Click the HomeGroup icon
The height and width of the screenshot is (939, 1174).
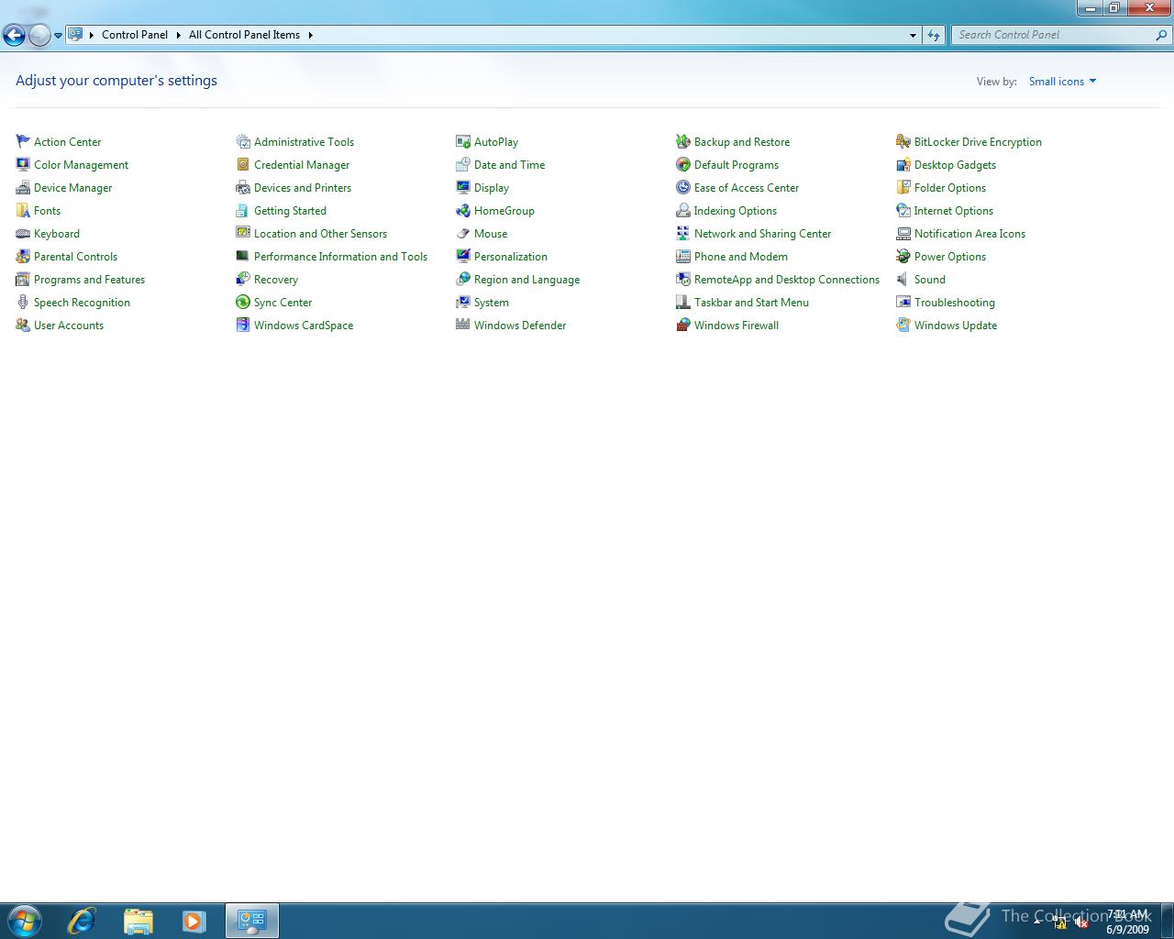pyautogui.click(x=463, y=210)
